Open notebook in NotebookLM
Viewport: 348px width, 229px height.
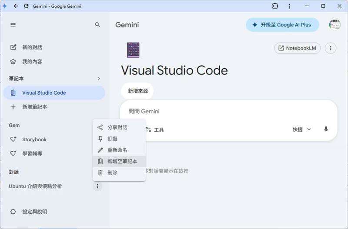[x=298, y=48]
